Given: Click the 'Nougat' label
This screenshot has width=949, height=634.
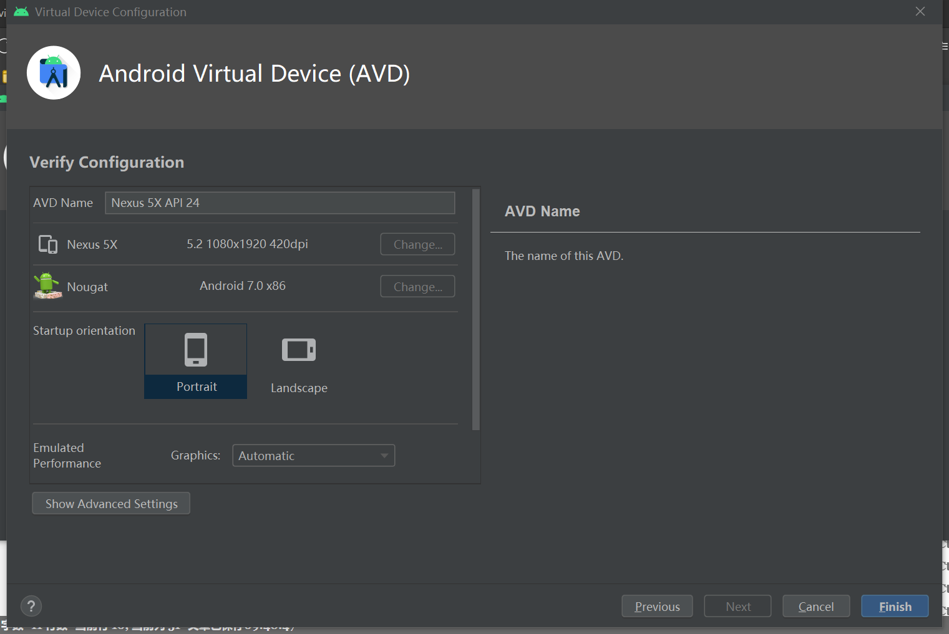Looking at the screenshot, I should coord(87,287).
